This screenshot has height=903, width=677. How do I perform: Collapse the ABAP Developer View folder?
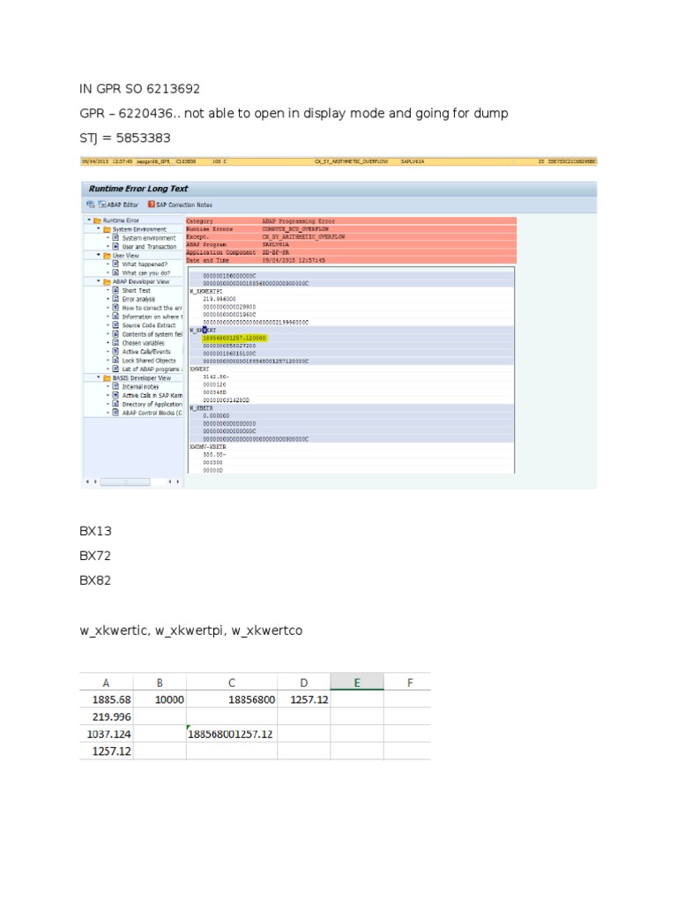(x=99, y=281)
